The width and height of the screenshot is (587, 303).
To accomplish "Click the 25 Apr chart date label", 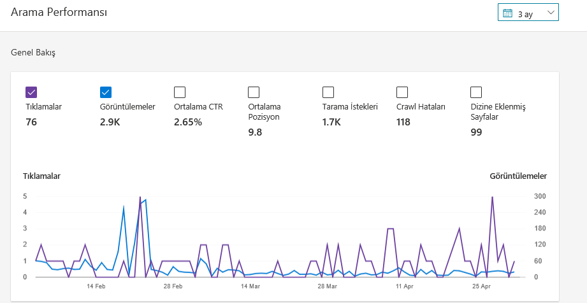I will (x=481, y=286).
